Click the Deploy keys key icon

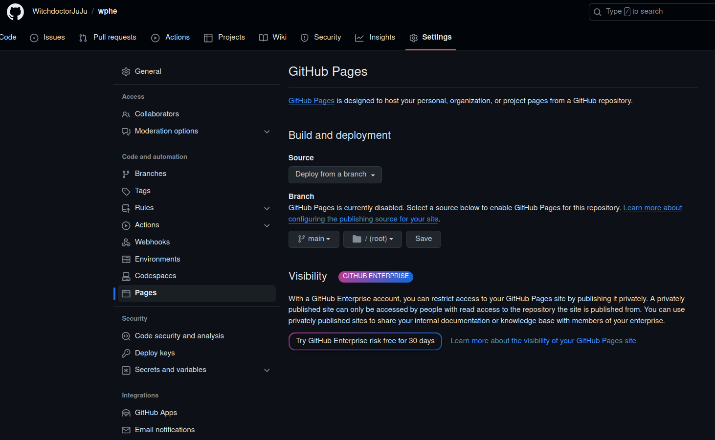tap(126, 353)
